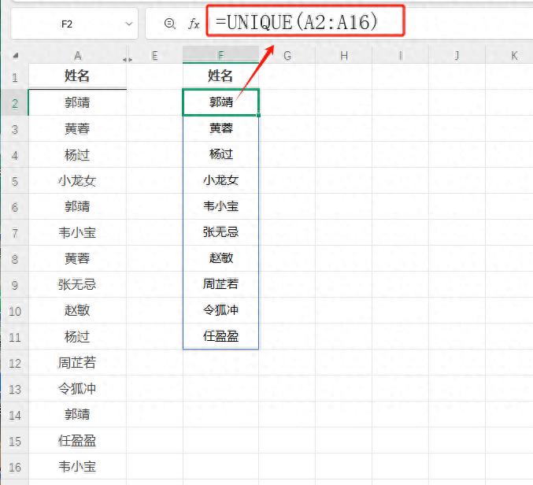Image resolution: width=533 pixels, height=485 pixels.
Task: Select cell A5 containing 小龙女
Action: tap(77, 181)
